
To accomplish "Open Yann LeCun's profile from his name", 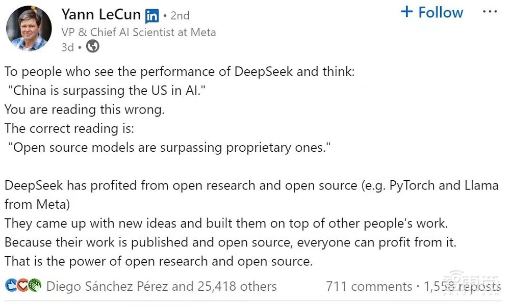I will coord(100,14).
